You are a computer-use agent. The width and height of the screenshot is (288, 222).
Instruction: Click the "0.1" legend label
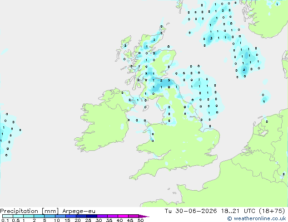pyautogui.click(x=5, y=220)
